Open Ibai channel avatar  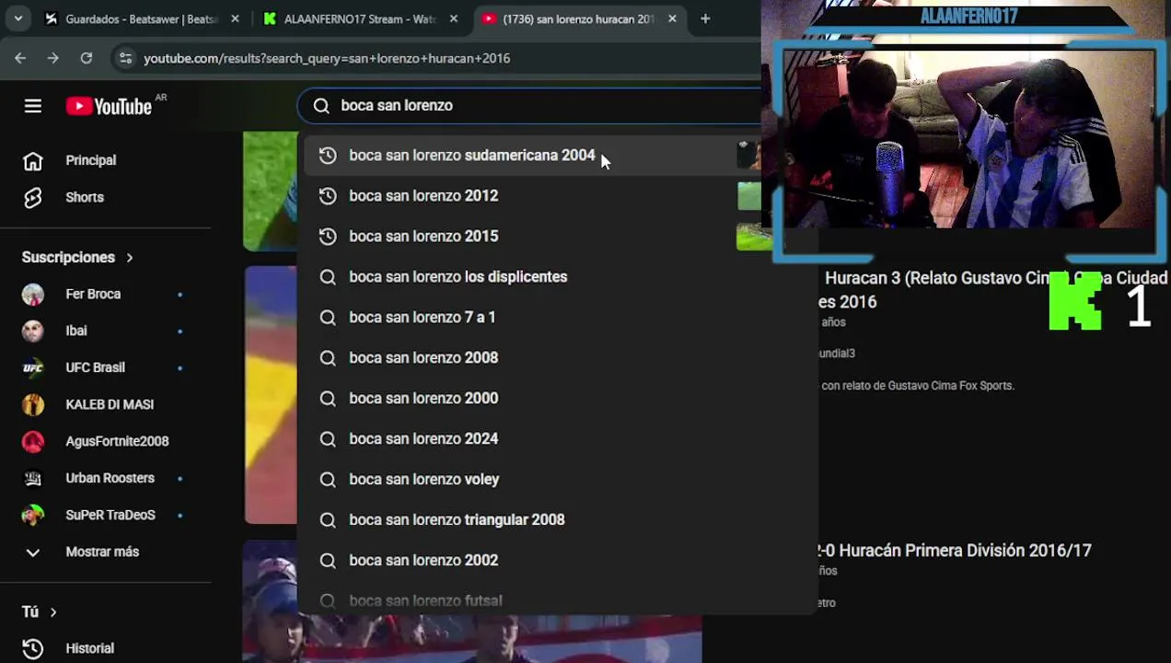tap(33, 331)
